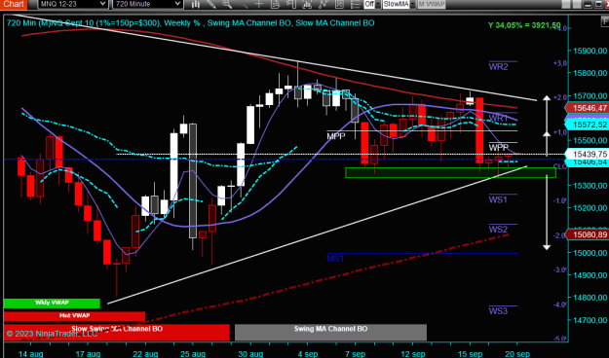The height and width of the screenshot is (358, 609).
Task: Select the green support zone rectangle
Action: coord(450,172)
